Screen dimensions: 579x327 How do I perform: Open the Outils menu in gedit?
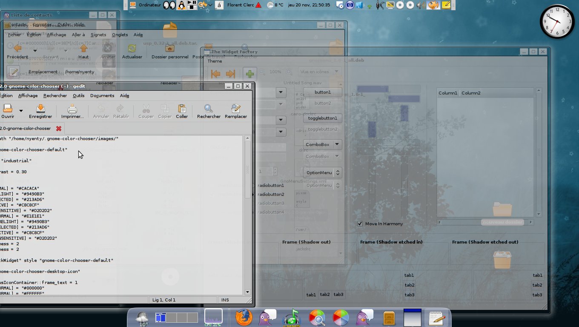point(78,96)
